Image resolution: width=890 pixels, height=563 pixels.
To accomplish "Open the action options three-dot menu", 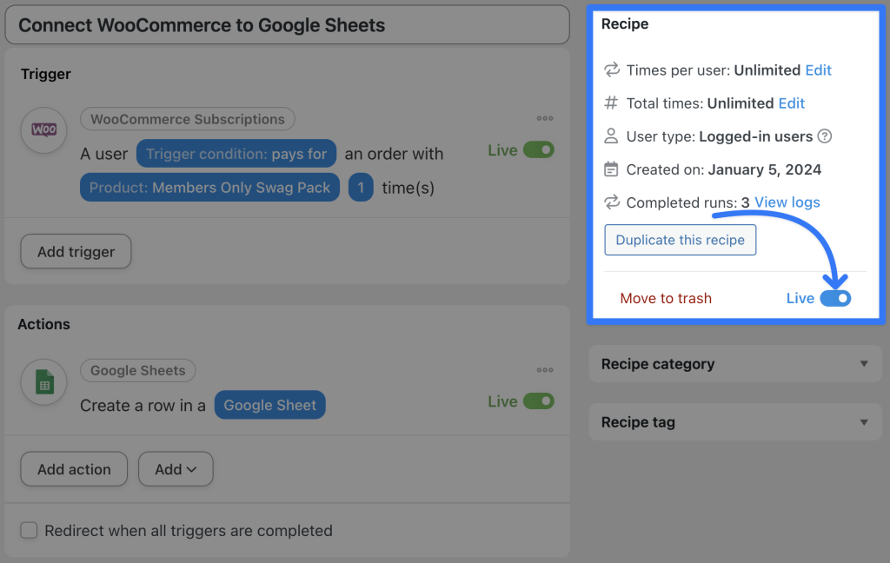I will click(x=545, y=369).
